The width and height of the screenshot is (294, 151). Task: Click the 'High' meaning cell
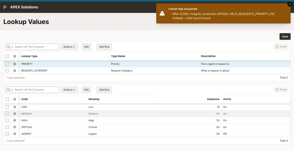tap(120, 121)
